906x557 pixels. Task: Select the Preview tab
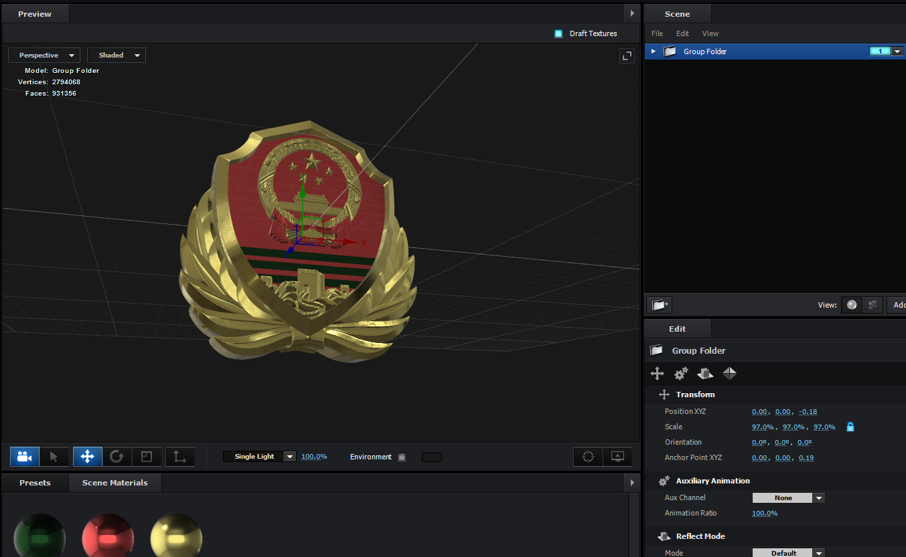[35, 14]
